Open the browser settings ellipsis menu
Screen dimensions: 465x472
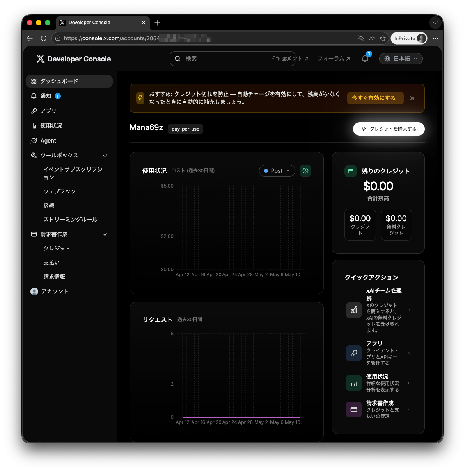435,38
